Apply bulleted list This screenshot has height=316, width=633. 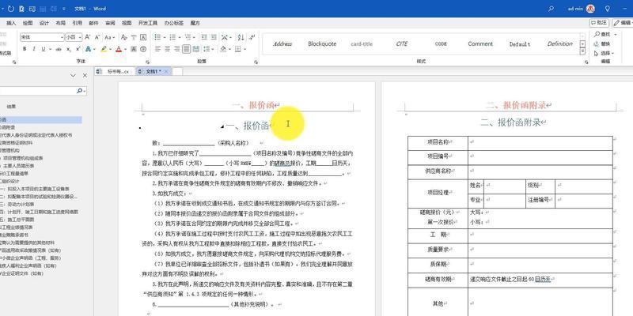[x=157, y=37]
